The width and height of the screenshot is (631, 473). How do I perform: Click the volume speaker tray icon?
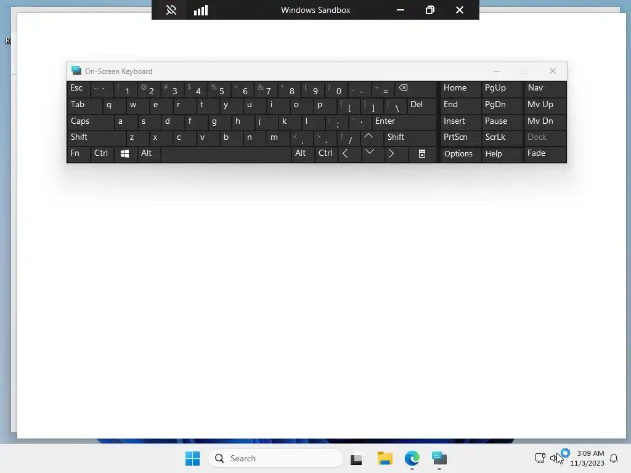[555, 458]
